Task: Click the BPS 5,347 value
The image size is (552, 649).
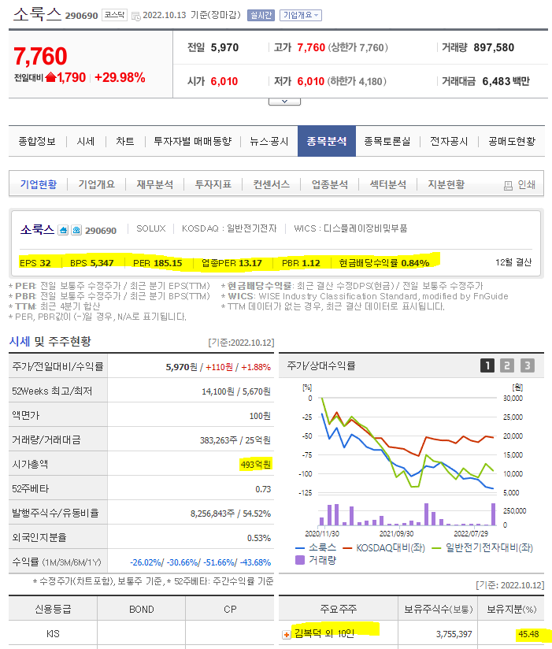Action: [102, 263]
